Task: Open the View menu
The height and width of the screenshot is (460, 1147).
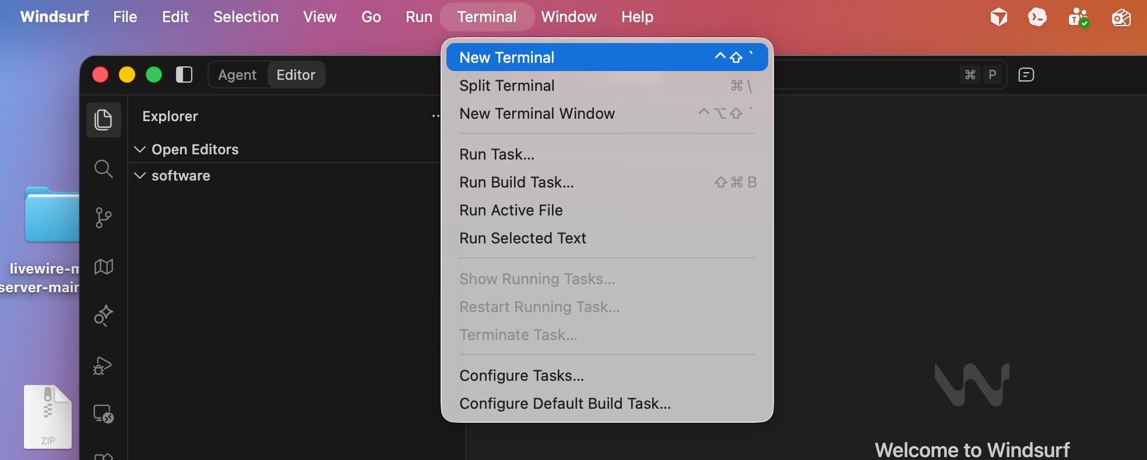Action: coord(320,17)
